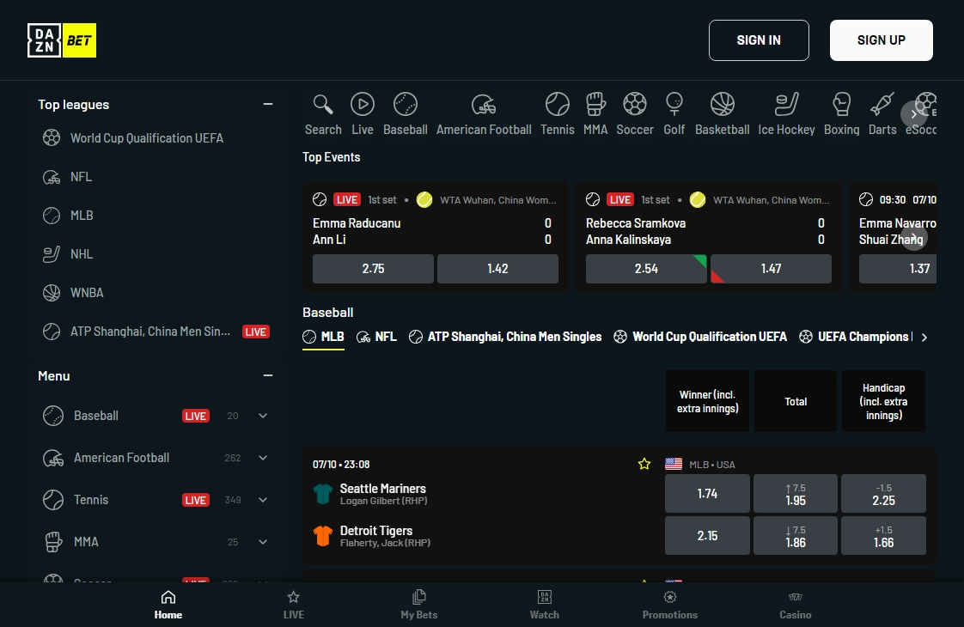
Task: Open the Seattle Mariners team name
Action: coord(383,489)
